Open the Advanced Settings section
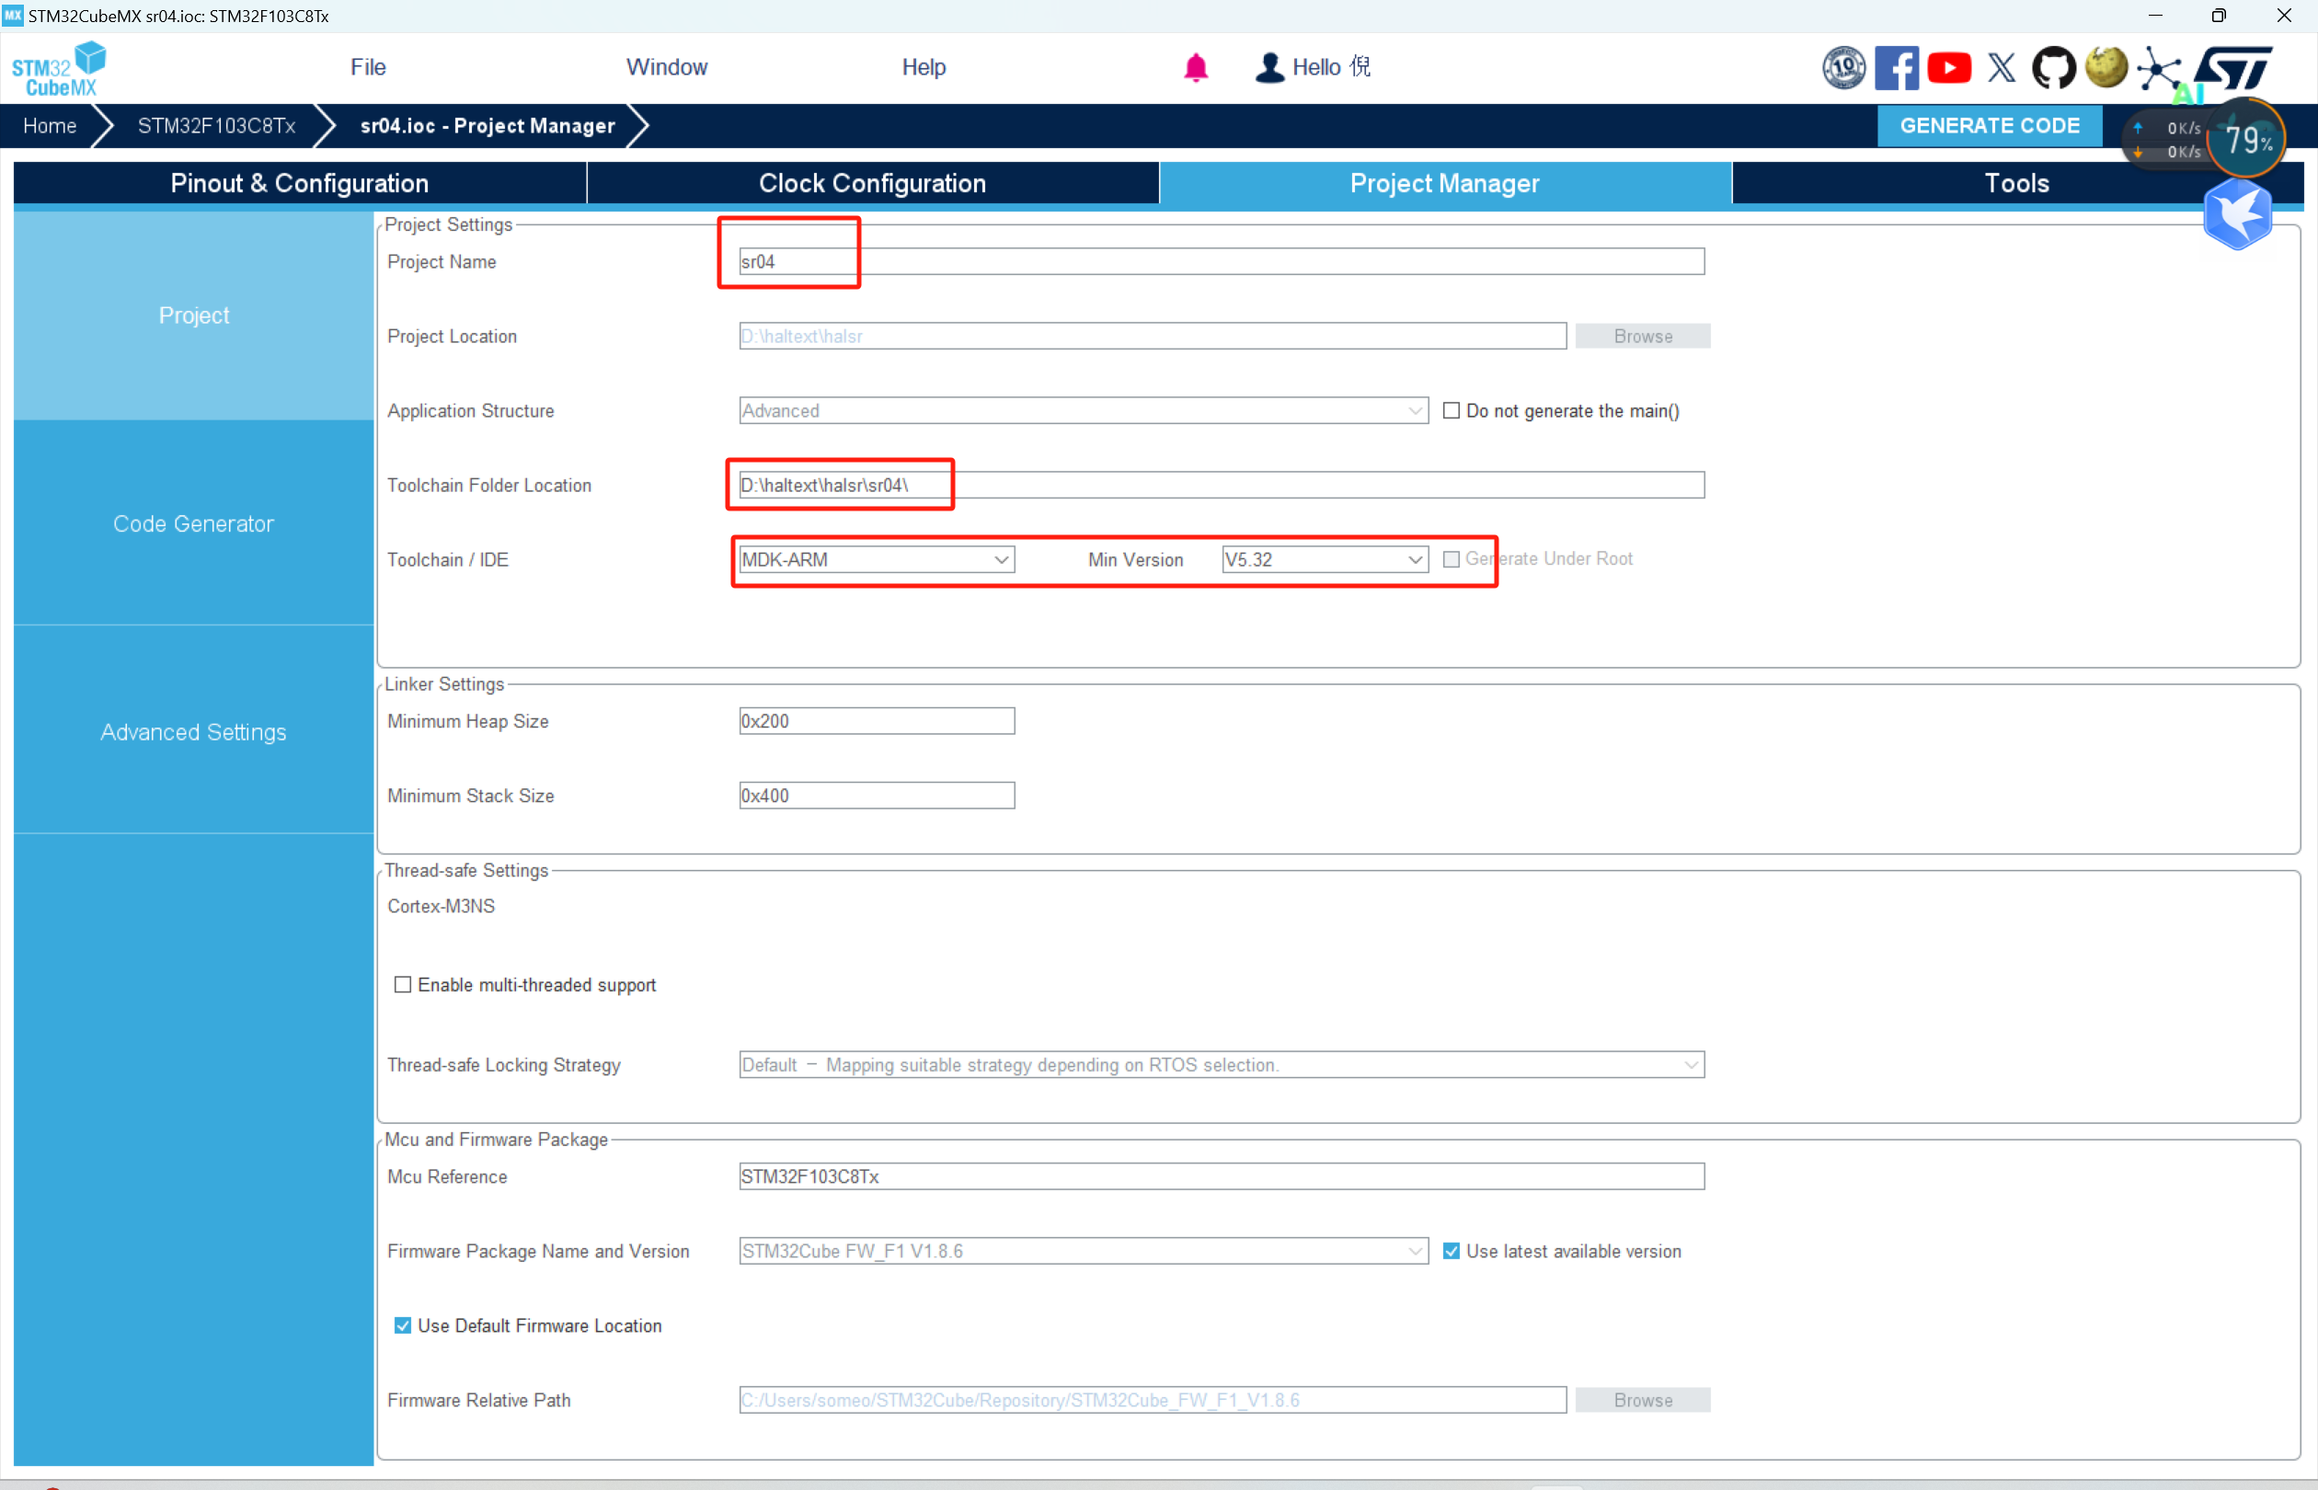 [x=193, y=732]
